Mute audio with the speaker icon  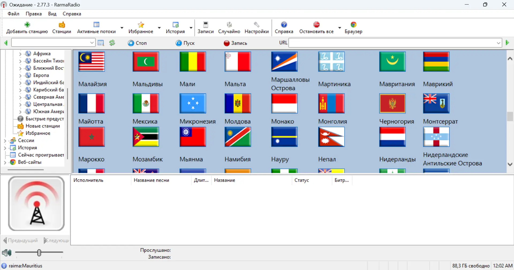click(6, 252)
